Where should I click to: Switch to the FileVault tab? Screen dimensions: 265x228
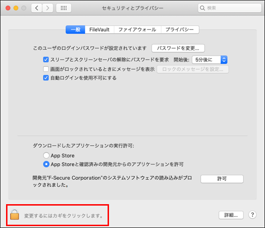(99, 29)
